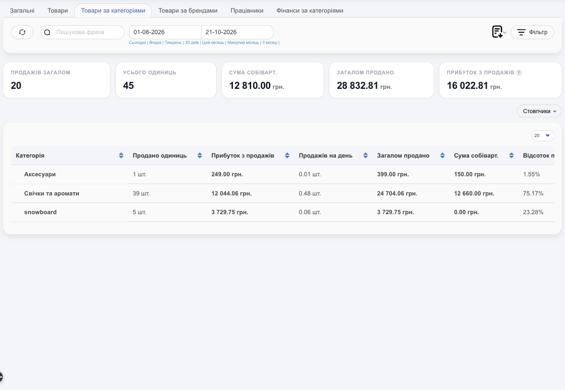
Task: Sort by Продано одиниць sort arrows
Action: 200,155
